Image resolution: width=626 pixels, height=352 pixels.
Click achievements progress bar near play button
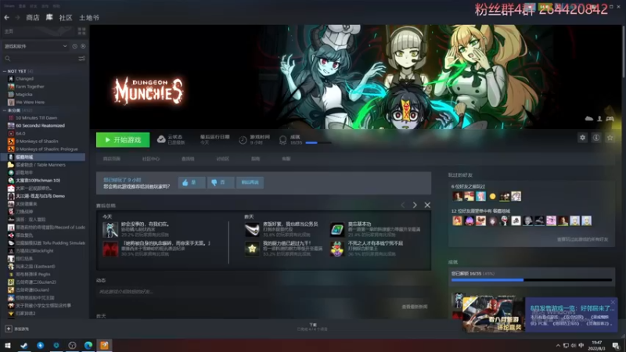tap(318, 143)
